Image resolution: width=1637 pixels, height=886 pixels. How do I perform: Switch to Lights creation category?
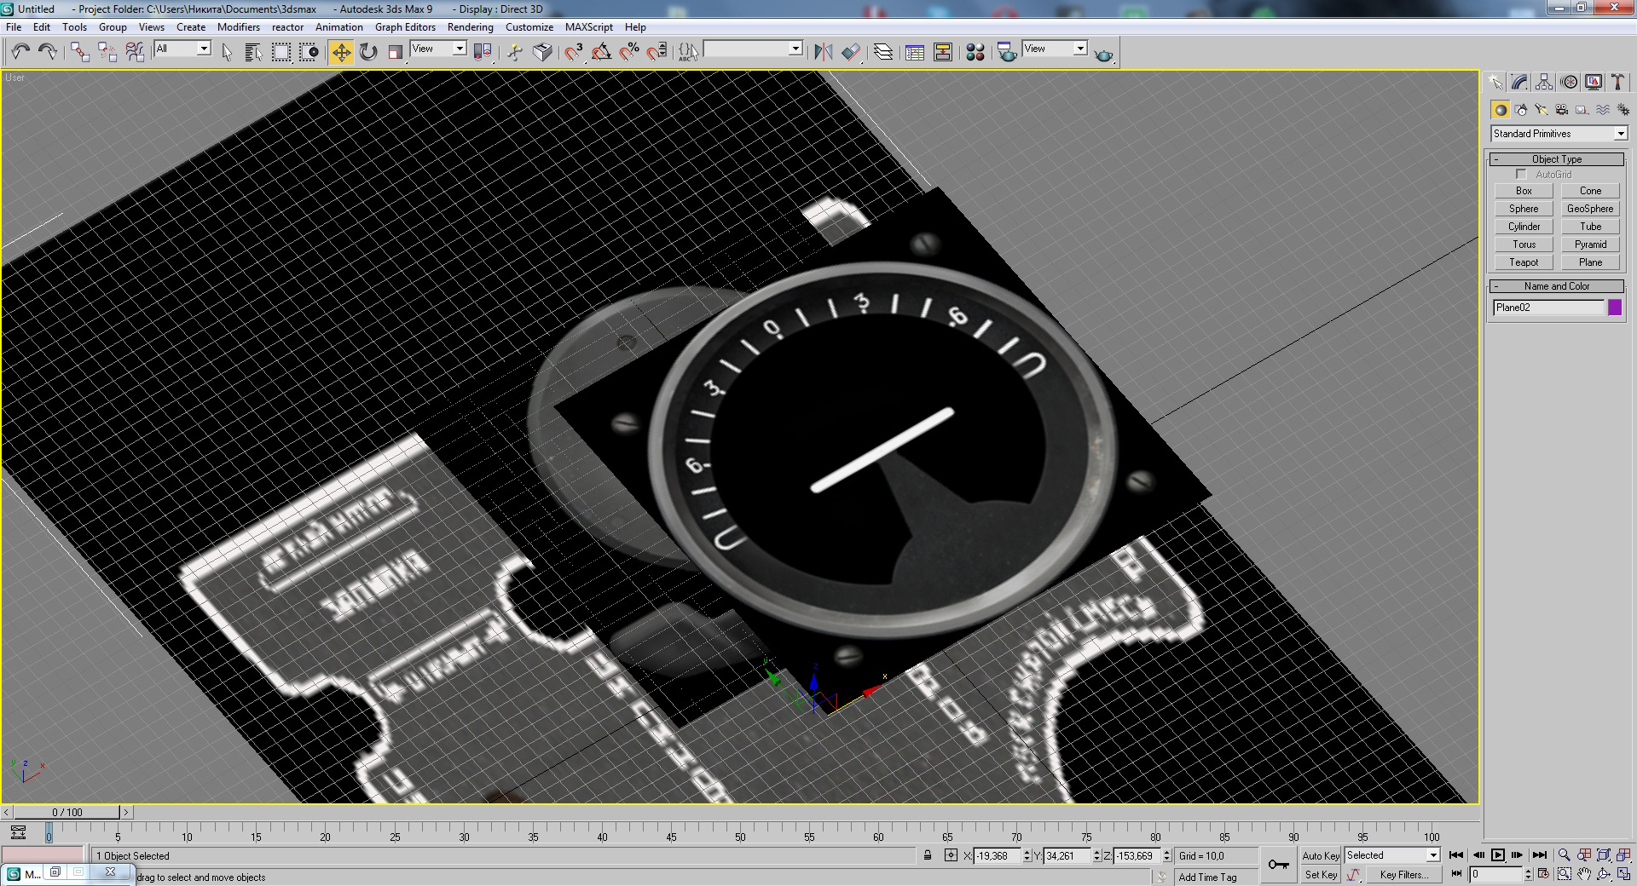(x=1542, y=110)
